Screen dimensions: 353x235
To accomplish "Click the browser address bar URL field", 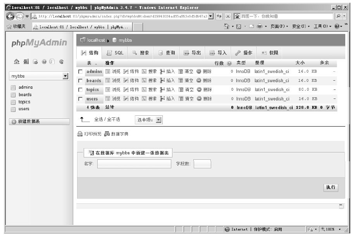I will [x=123, y=16].
